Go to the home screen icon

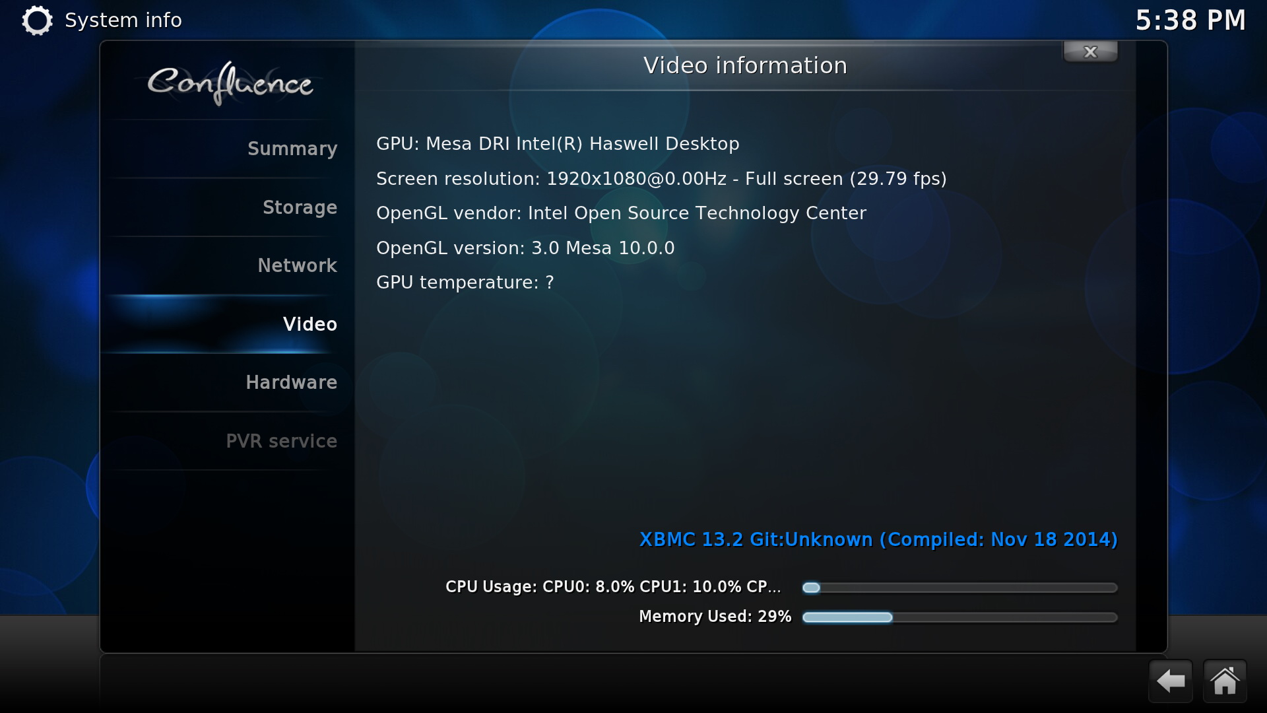click(1225, 681)
